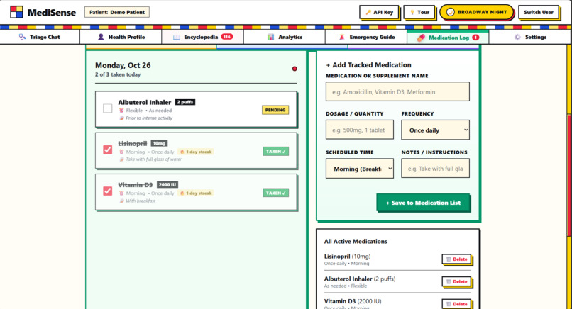
Task: Click the Switch User button
Action: pyautogui.click(x=539, y=12)
